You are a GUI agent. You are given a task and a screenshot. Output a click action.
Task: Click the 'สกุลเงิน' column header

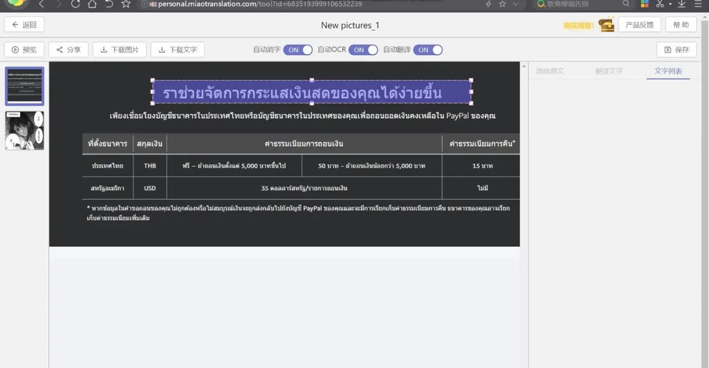tap(150, 143)
